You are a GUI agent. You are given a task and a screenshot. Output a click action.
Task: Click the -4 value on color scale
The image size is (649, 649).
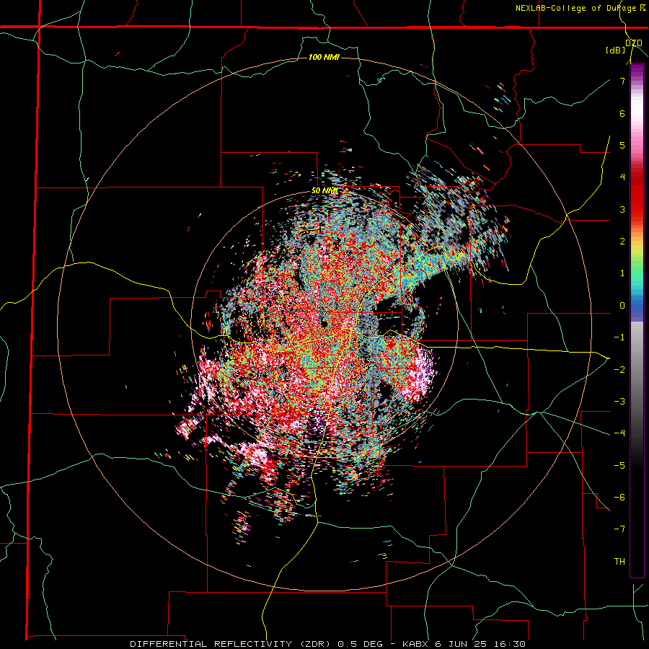click(619, 433)
